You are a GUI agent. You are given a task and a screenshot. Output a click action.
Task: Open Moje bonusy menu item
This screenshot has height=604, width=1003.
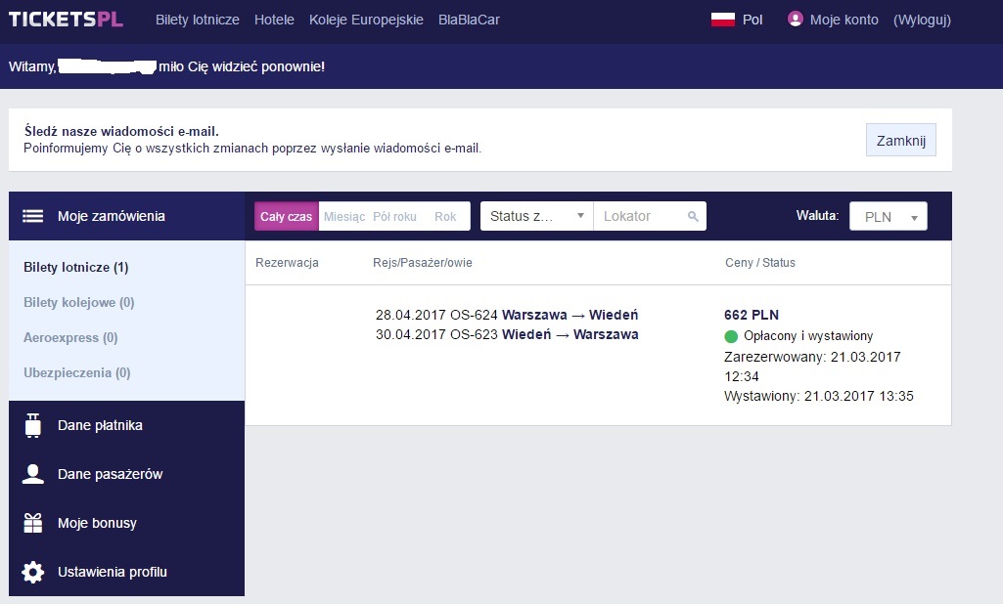pyautogui.click(x=126, y=523)
